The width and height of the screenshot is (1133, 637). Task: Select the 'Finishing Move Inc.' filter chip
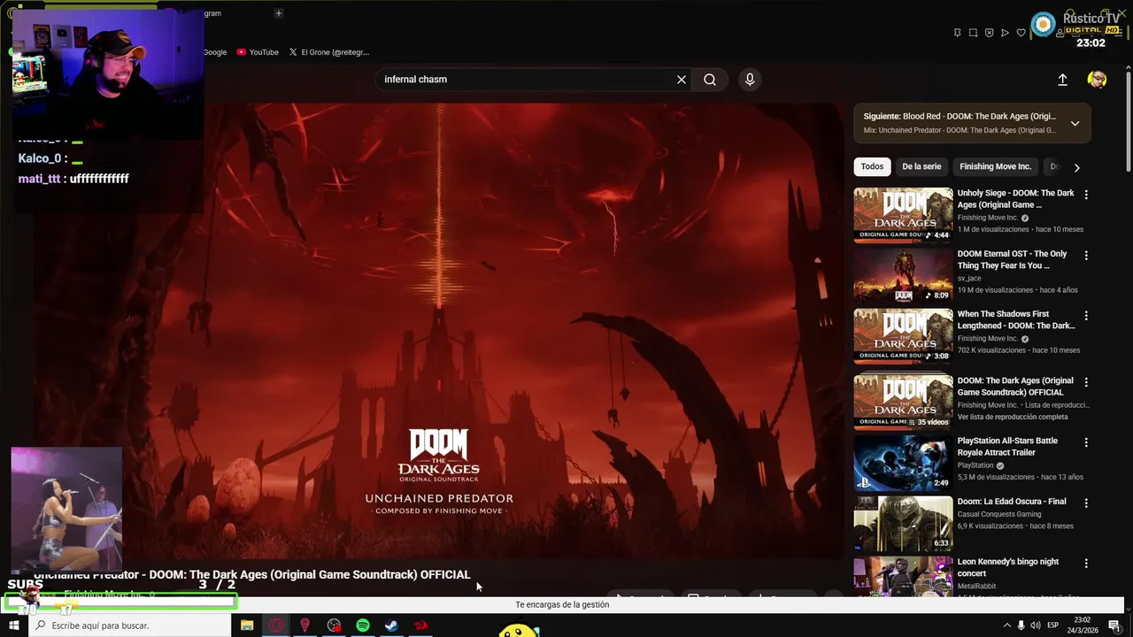point(995,166)
